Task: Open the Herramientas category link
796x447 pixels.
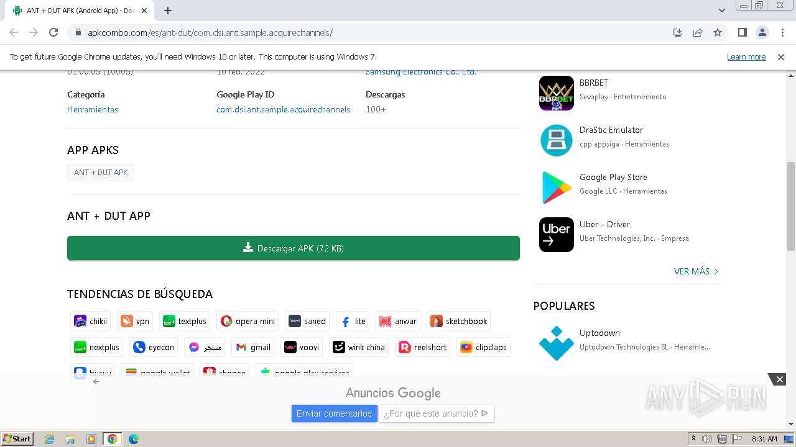Action: (x=93, y=109)
